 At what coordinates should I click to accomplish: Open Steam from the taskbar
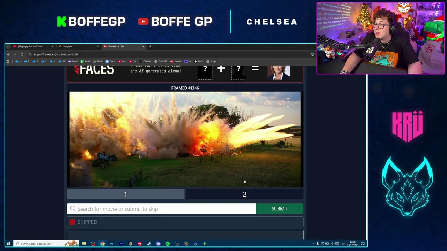point(149,244)
